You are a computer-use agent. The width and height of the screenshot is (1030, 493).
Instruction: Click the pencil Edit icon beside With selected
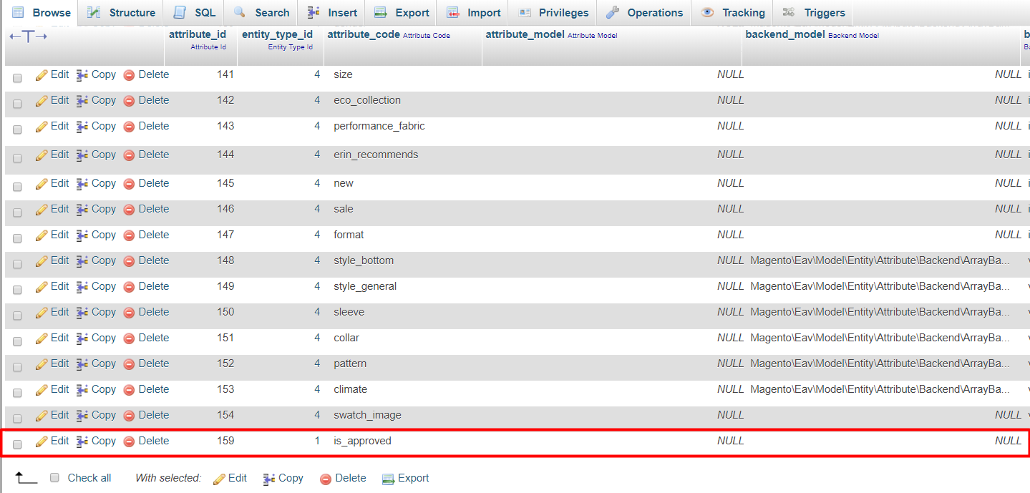219,479
